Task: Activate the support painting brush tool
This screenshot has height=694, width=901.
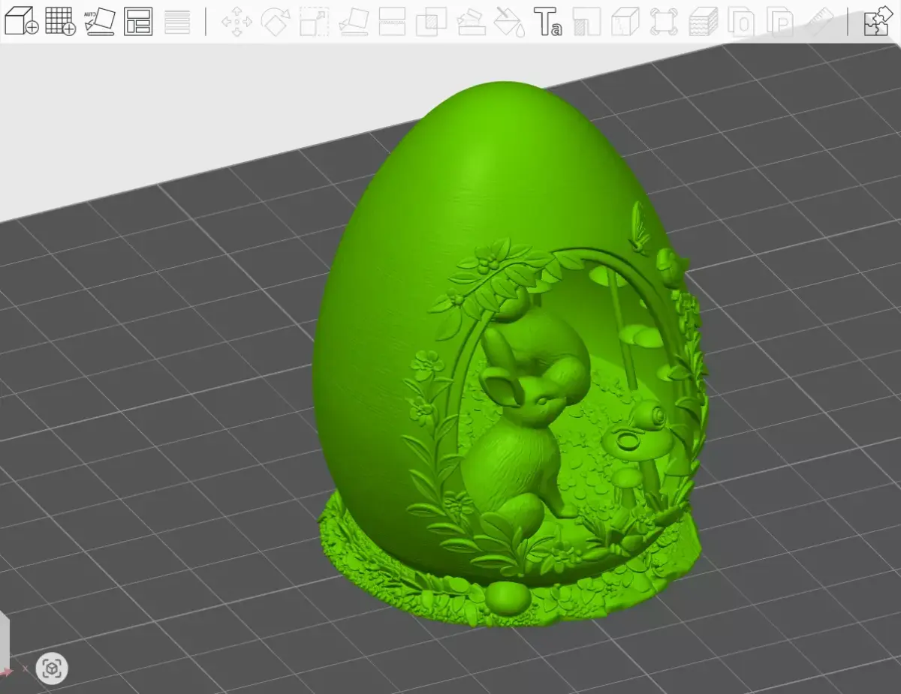Action: [x=471, y=22]
